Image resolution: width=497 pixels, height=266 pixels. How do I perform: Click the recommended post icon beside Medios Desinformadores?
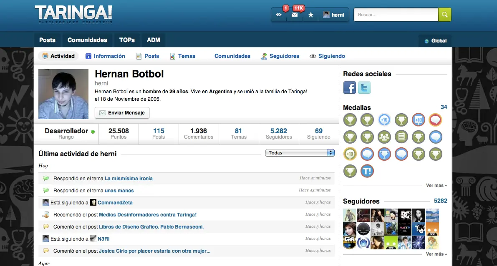pyautogui.click(x=46, y=214)
